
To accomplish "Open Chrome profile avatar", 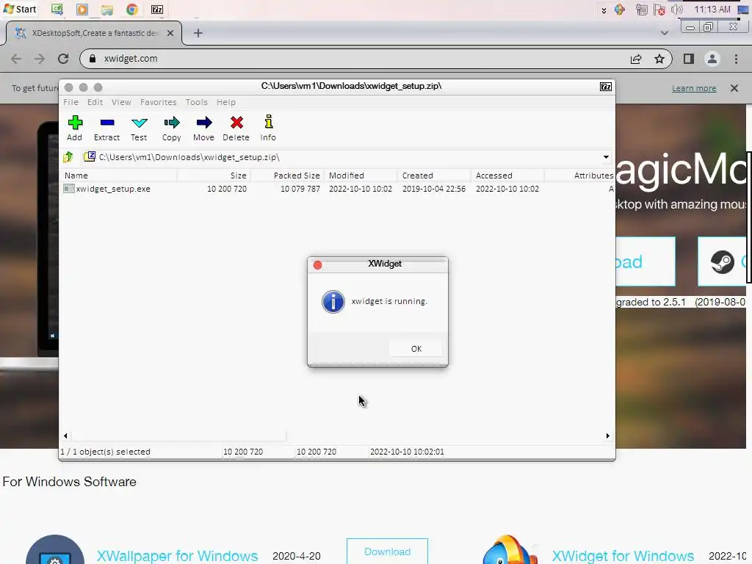I will [x=712, y=59].
